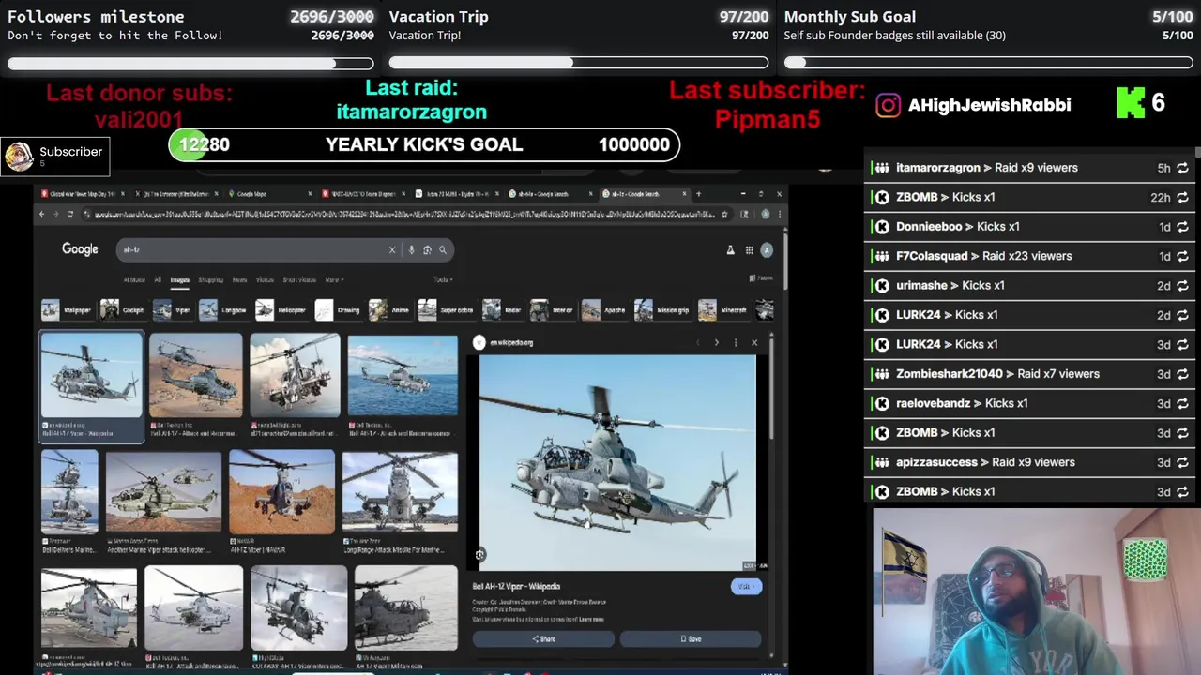The width and height of the screenshot is (1201, 675).
Task: Replay the Zombieshark21040 raid alert
Action: pos(1182,374)
